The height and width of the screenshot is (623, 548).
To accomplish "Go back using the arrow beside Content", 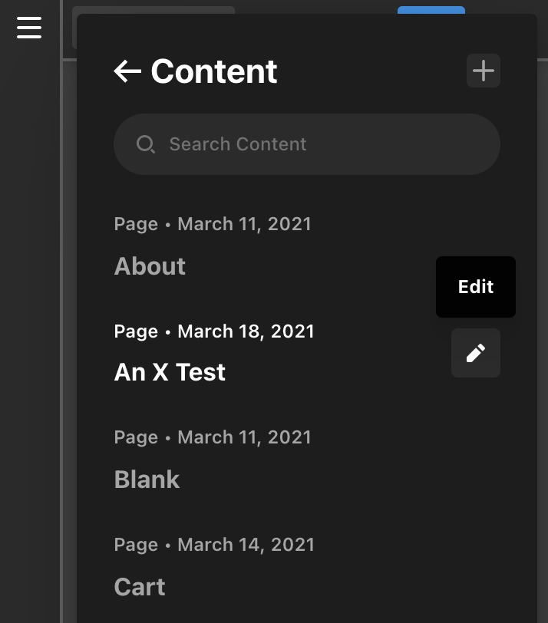I will 127,71.
